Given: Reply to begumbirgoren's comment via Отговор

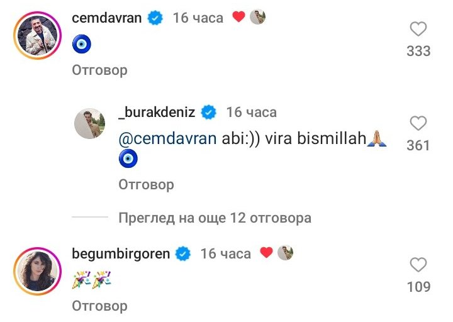Looking at the screenshot, I should coord(99,306).
